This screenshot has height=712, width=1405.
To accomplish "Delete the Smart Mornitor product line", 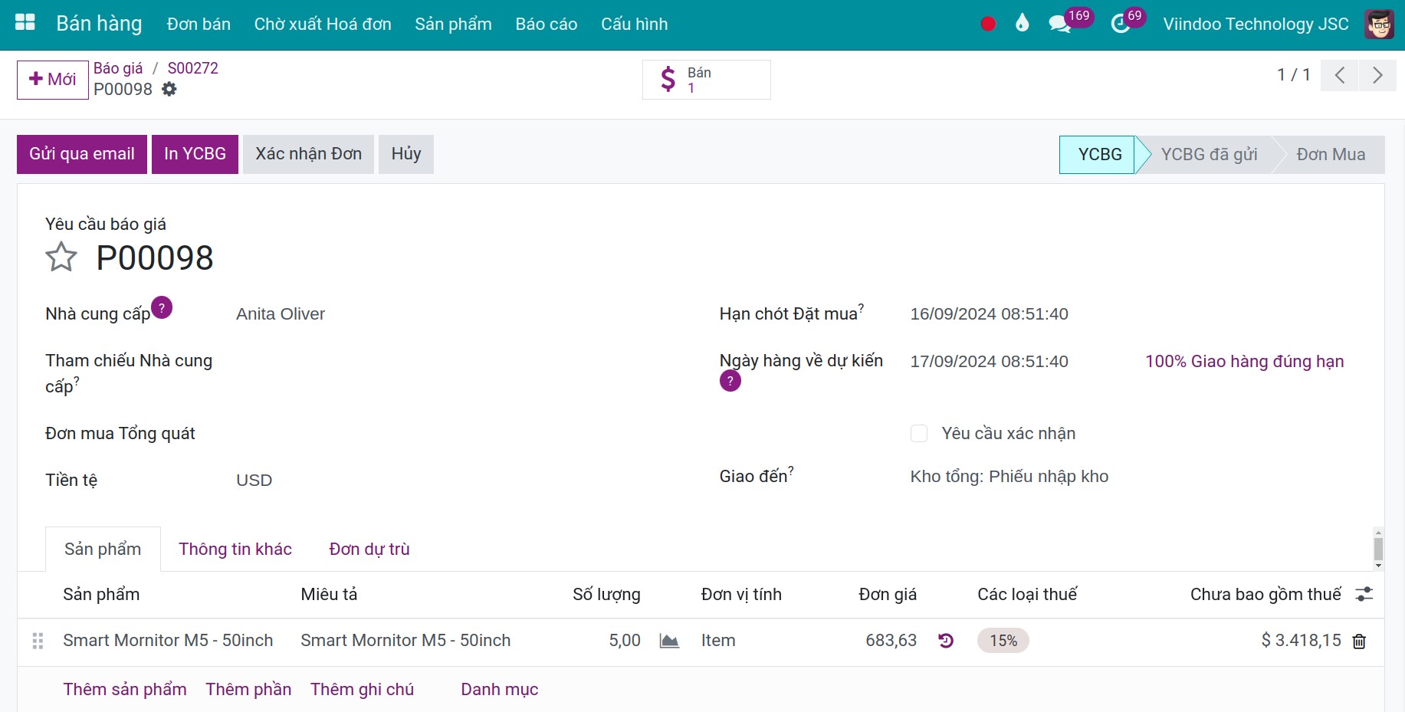I will point(1359,641).
